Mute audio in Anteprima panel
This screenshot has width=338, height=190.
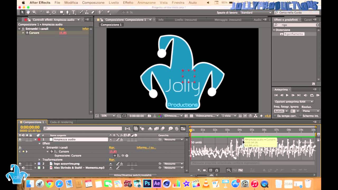pos(306,95)
